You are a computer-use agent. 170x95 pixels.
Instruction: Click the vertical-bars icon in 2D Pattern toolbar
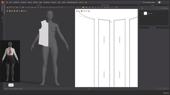pos(107,7)
